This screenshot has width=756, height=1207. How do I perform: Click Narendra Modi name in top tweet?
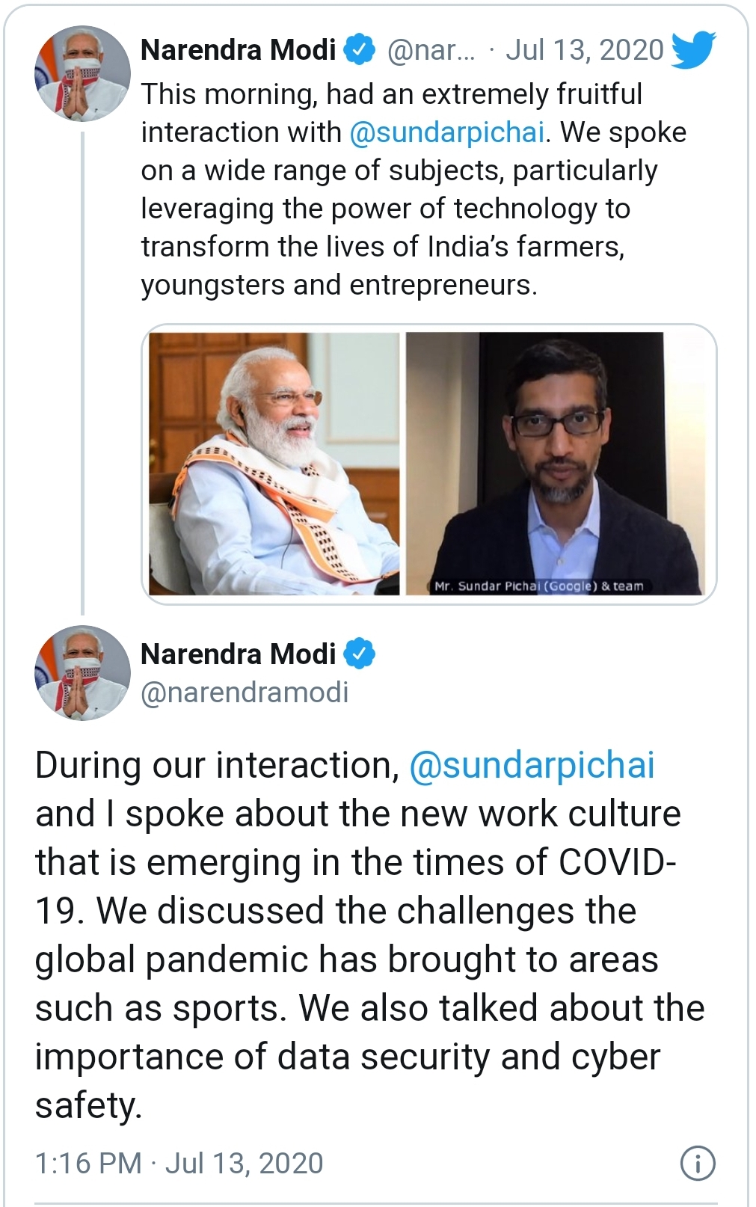tap(238, 50)
